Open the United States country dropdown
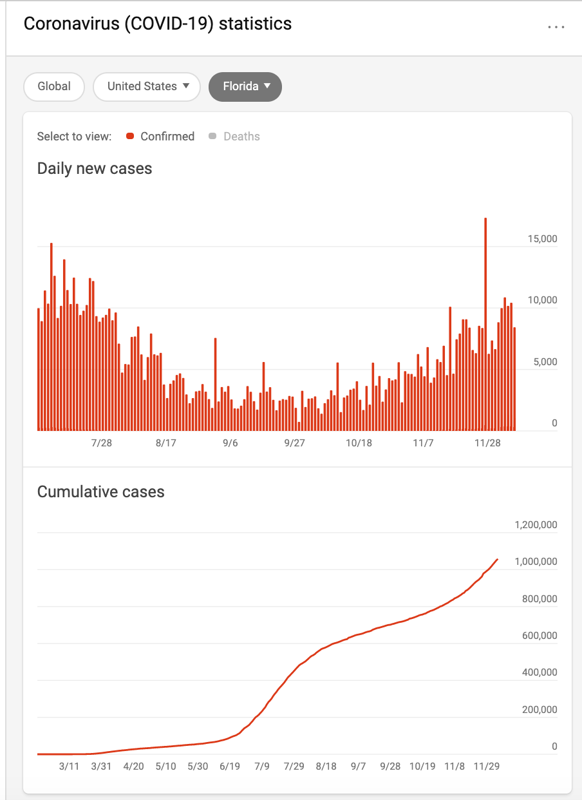The height and width of the screenshot is (800, 582). pos(147,86)
